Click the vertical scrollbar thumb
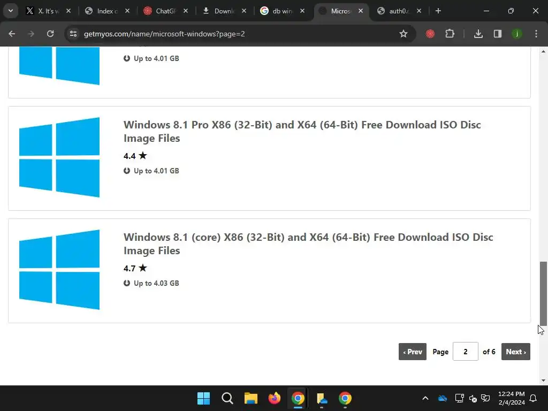548x411 pixels. (543, 294)
